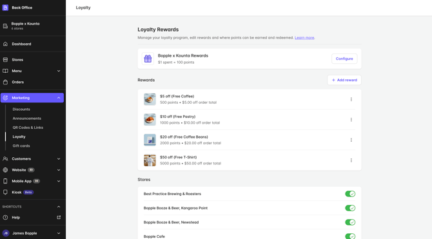
Task: Open options for $50 off Free T-Shirt
Action: pyautogui.click(x=351, y=160)
